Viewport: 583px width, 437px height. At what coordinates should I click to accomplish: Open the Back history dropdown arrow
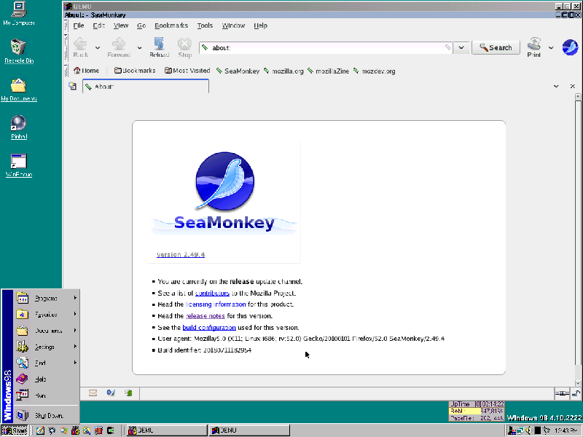coord(98,47)
